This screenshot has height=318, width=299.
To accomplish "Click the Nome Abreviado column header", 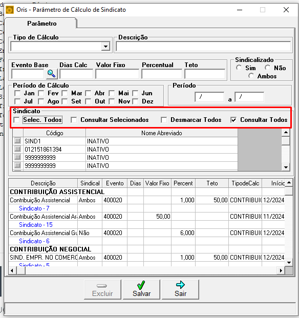I will pos(162,133).
